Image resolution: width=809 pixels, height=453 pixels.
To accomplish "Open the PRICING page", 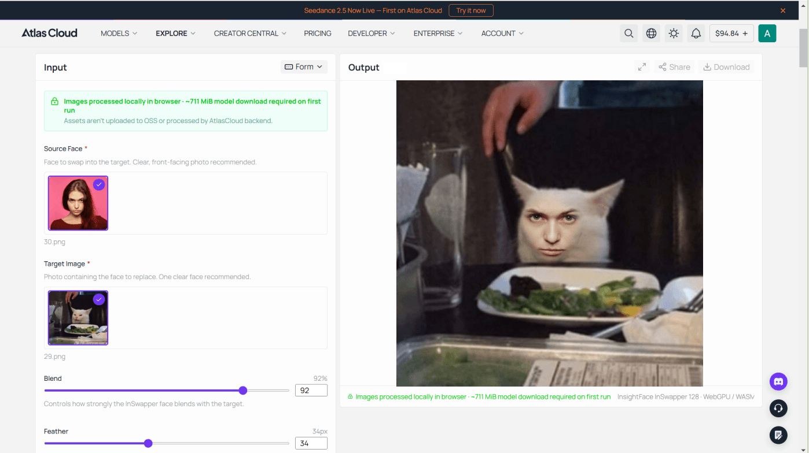I will pos(318,34).
